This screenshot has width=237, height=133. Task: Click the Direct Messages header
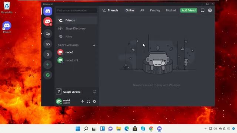68,45
